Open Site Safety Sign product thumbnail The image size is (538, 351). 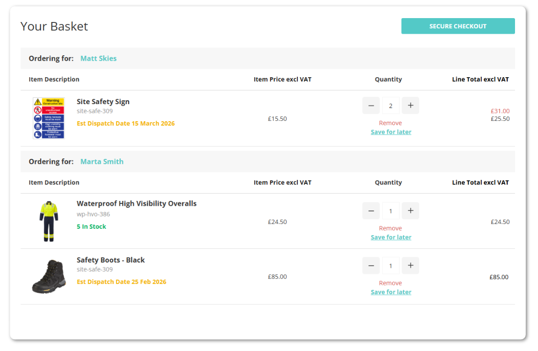click(48, 118)
